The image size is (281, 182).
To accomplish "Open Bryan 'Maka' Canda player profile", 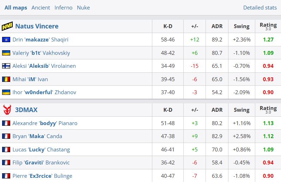I will (x=37, y=136).
